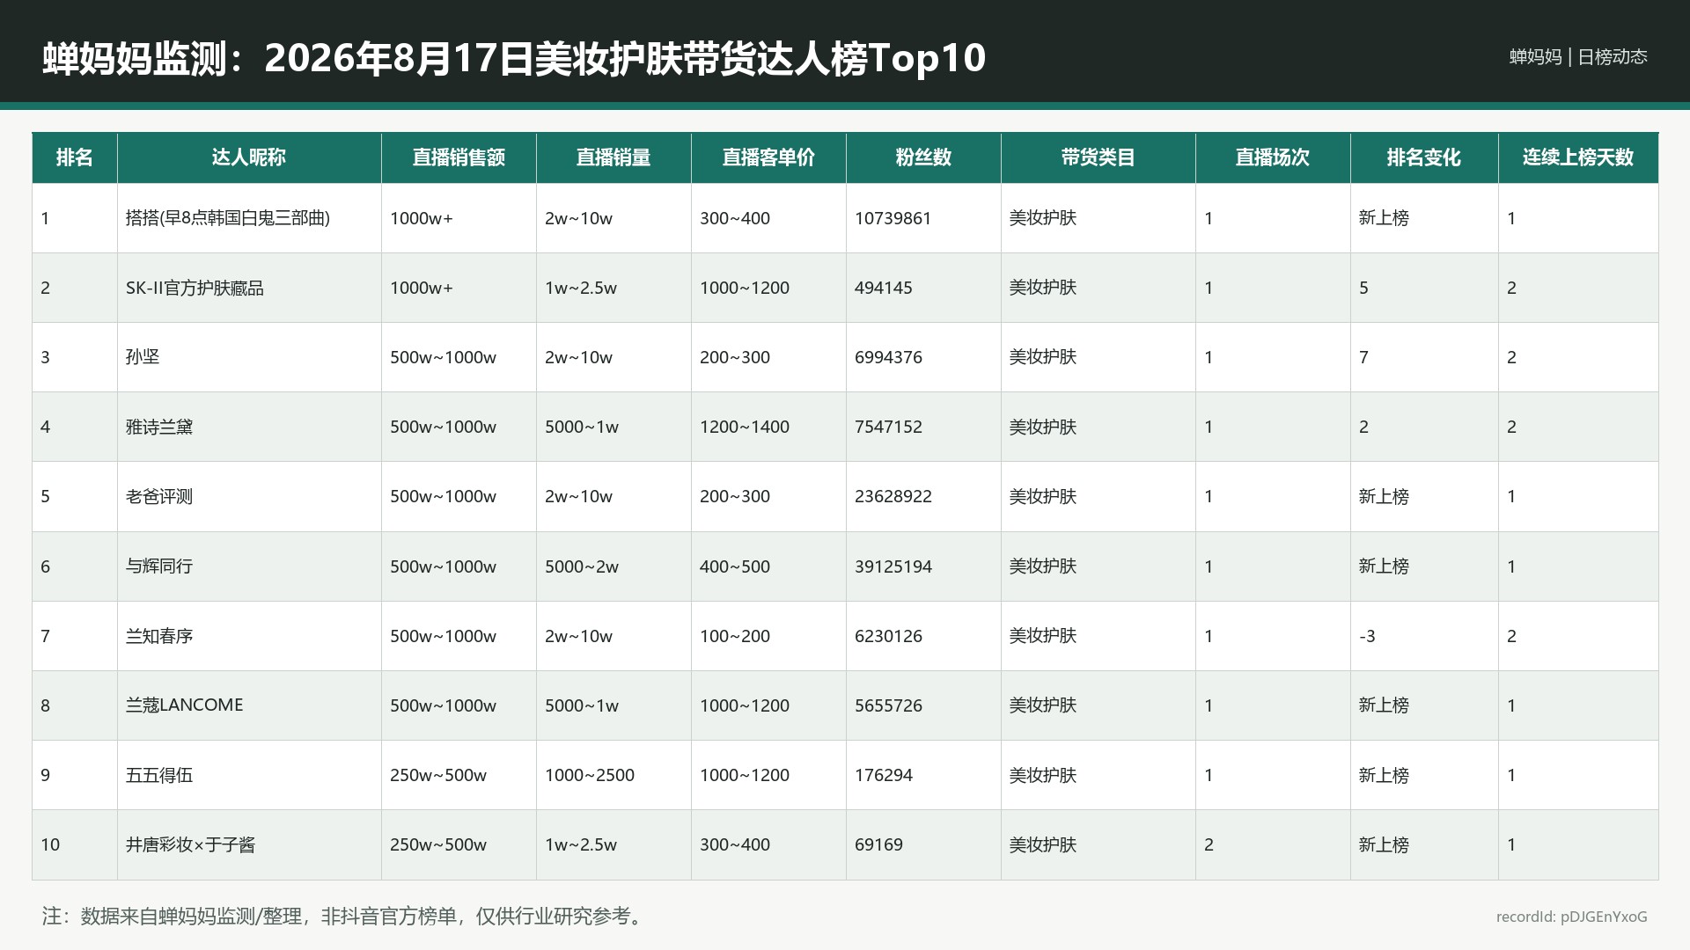Click fan count 176294
1690x950 pixels.
[883, 775]
